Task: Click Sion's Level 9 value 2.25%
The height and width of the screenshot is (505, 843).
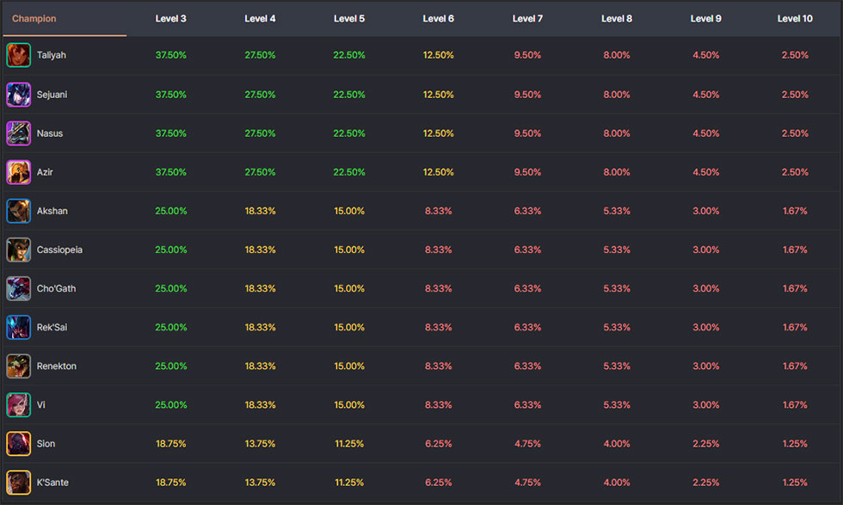Action: click(x=706, y=444)
